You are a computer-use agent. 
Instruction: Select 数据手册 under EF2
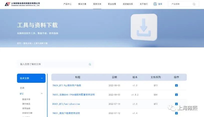(x=26, y=99)
